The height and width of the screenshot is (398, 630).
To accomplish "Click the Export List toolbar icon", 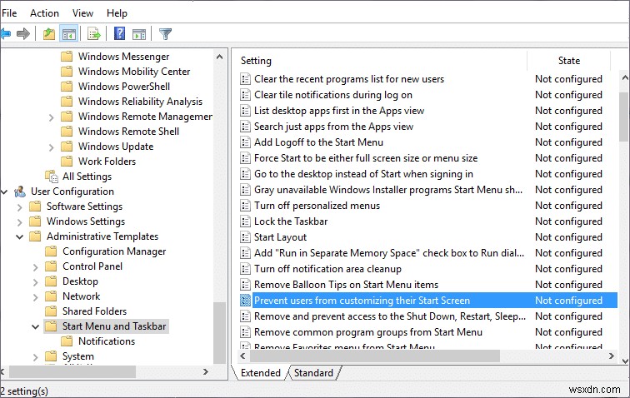I will pos(93,34).
